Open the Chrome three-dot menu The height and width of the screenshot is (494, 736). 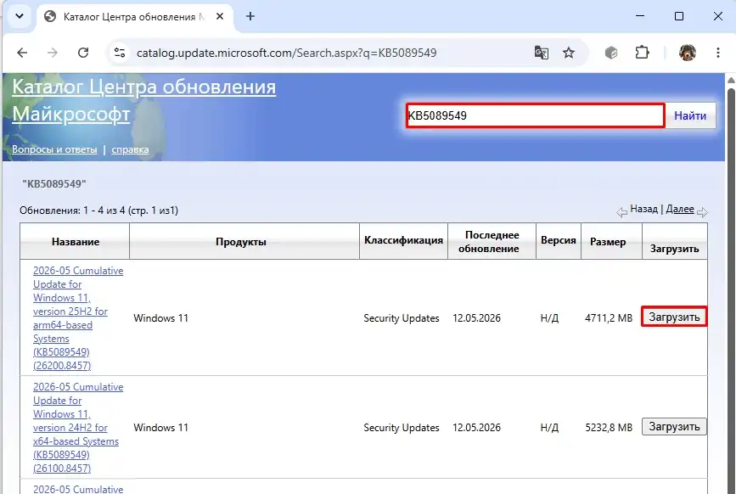[717, 53]
